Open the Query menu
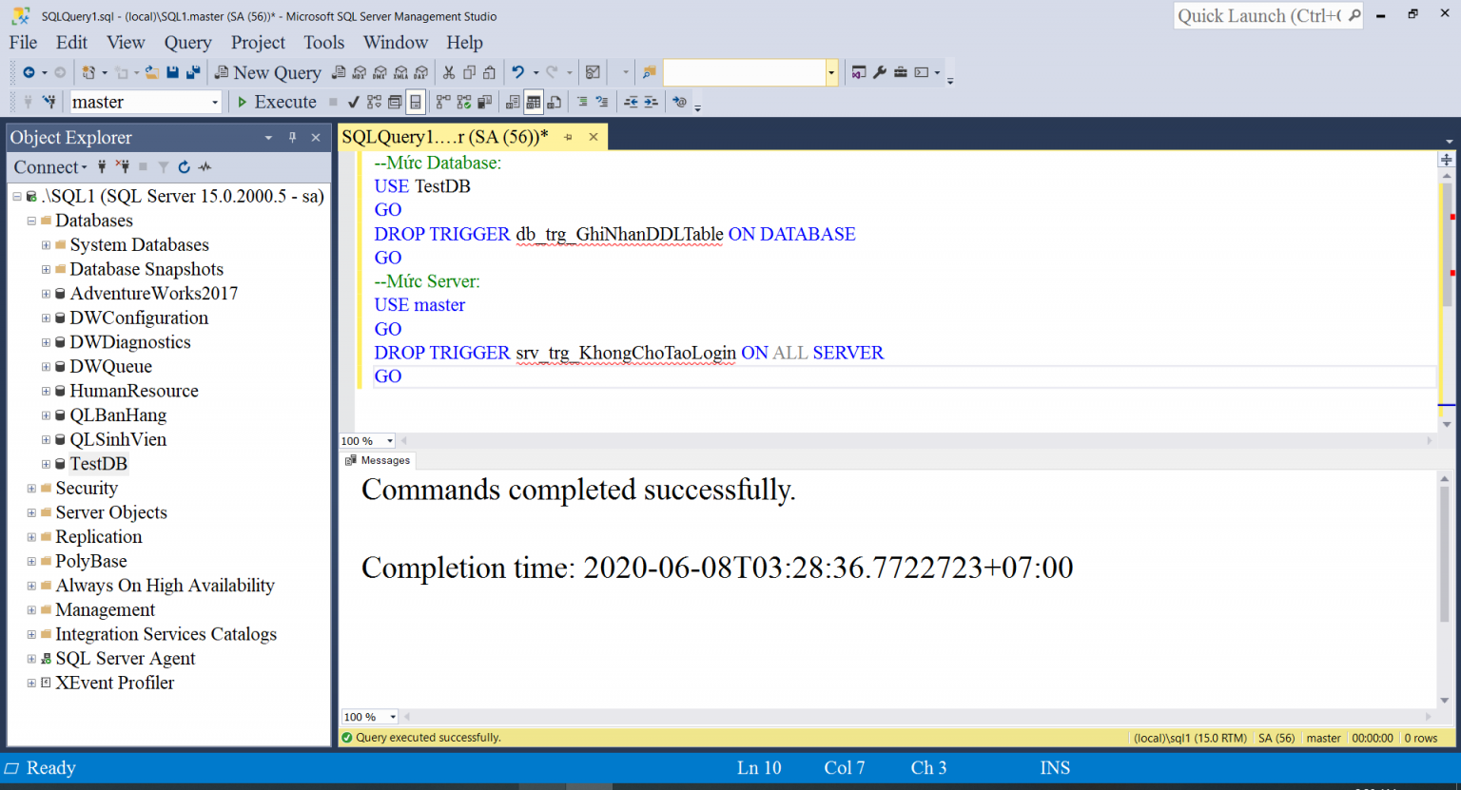The image size is (1461, 790). (187, 43)
